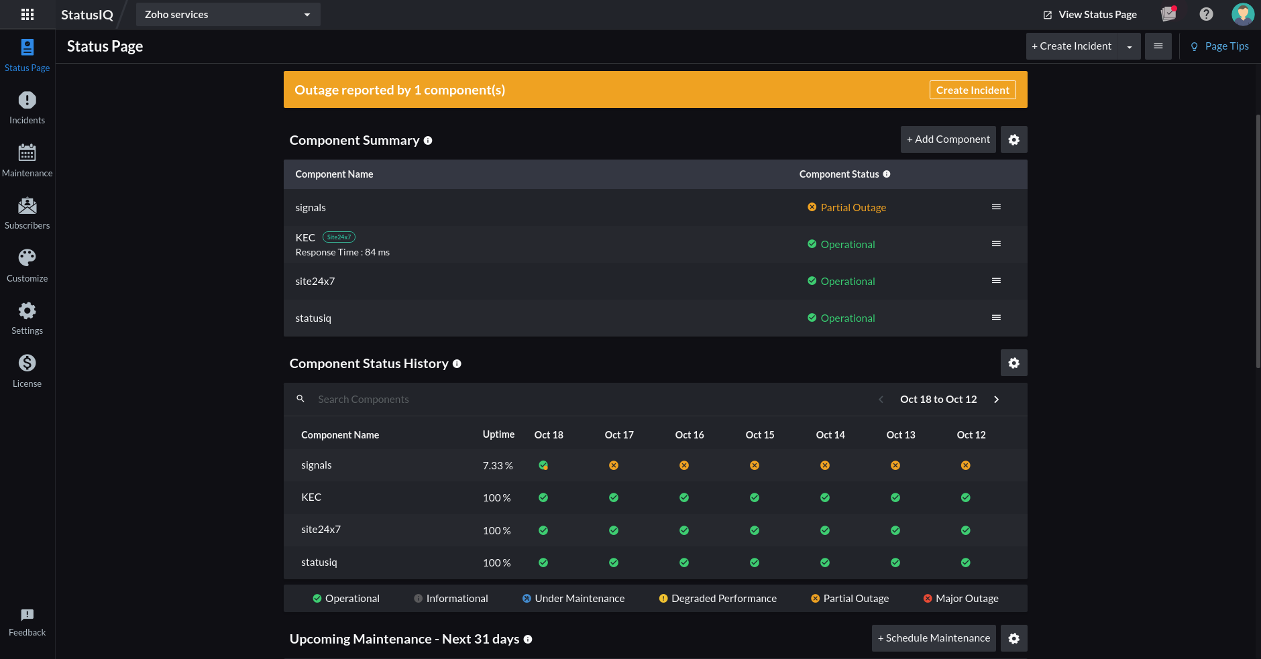
Task: Open the License section
Action: click(28, 371)
